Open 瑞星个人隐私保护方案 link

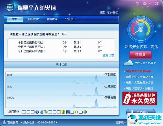click(140, 83)
